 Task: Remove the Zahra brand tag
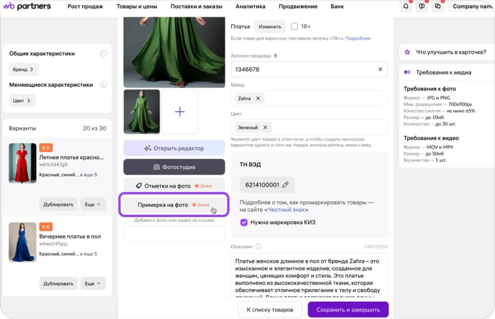pos(258,99)
